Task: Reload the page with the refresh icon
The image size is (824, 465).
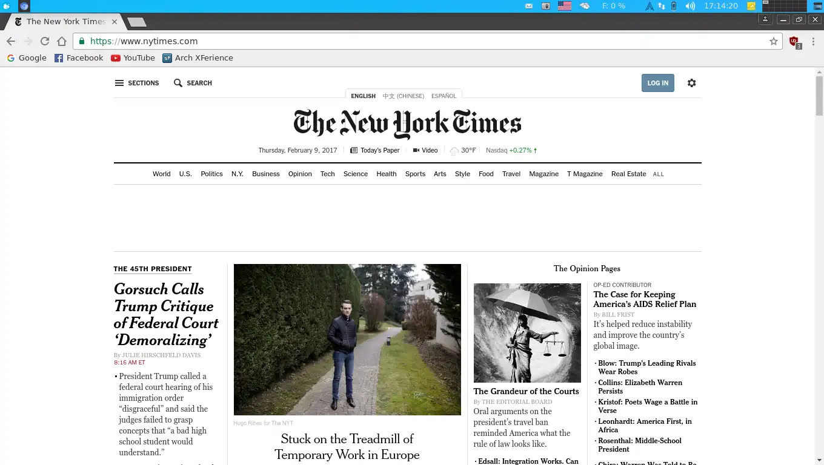Action: click(45, 41)
